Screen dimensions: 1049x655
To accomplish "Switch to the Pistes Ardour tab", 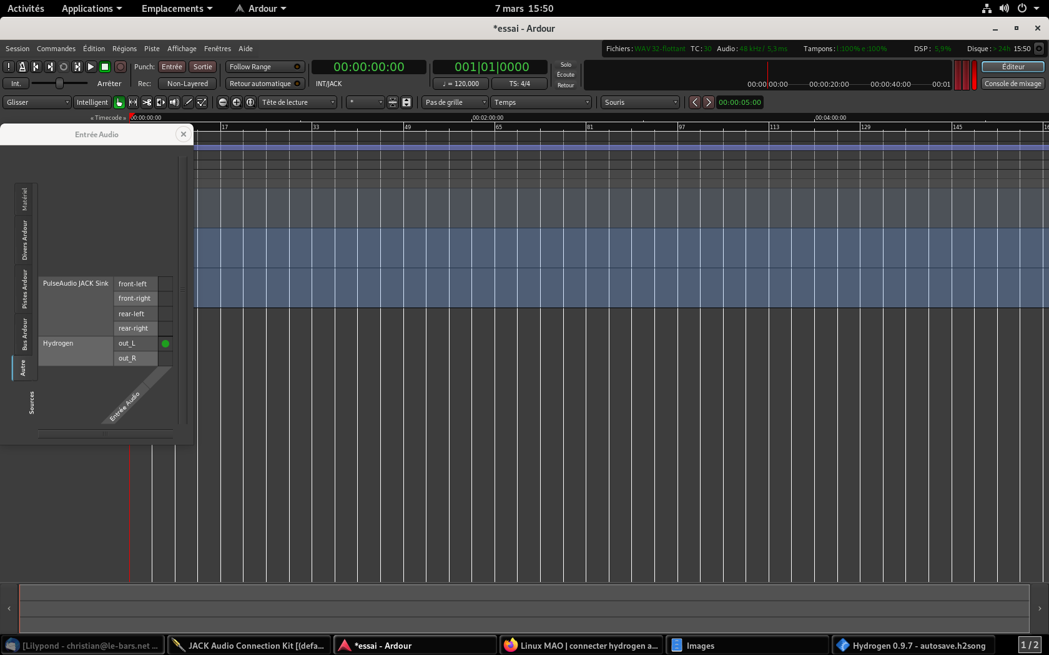I will [25, 289].
